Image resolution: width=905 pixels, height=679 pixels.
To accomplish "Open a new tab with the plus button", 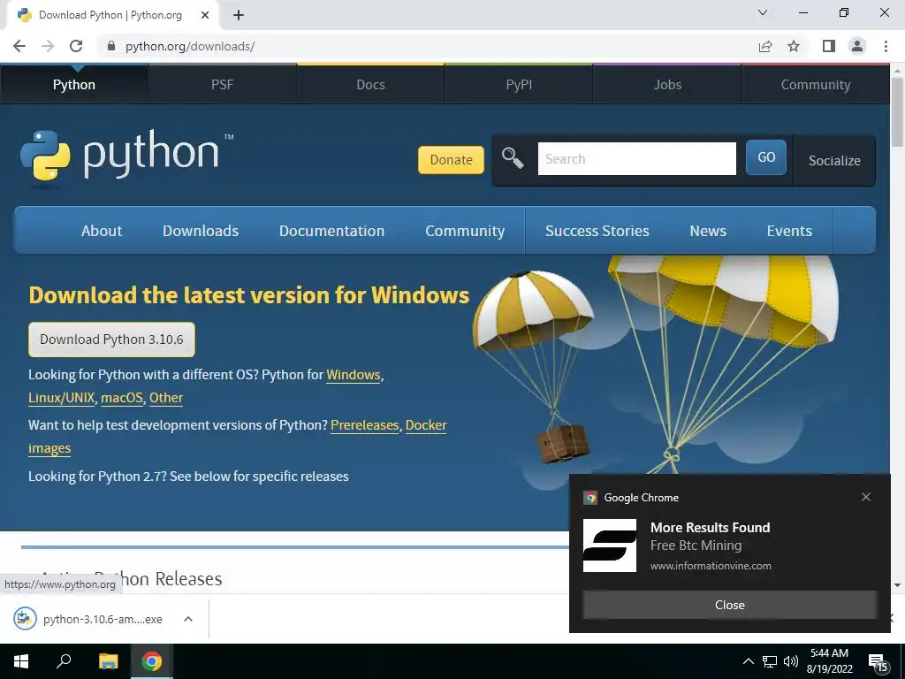I will (239, 15).
